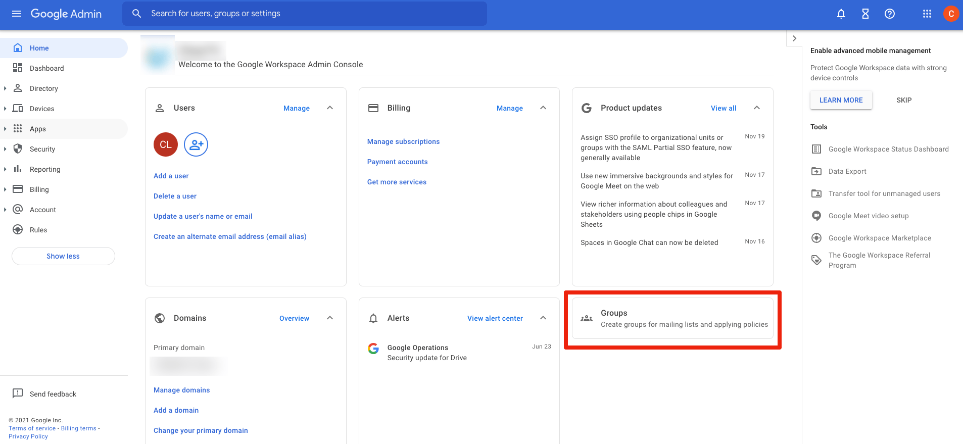Image resolution: width=963 pixels, height=444 pixels.
Task: Expand the Security sidebar item
Action: pyautogui.click(x=5, y=149)
